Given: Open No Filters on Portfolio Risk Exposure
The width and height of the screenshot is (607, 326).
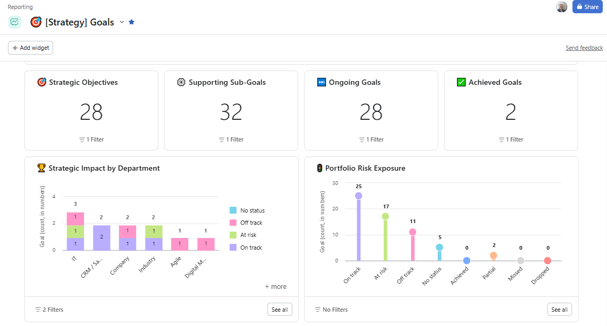Looking at the screenshot, I should point(331,310).
